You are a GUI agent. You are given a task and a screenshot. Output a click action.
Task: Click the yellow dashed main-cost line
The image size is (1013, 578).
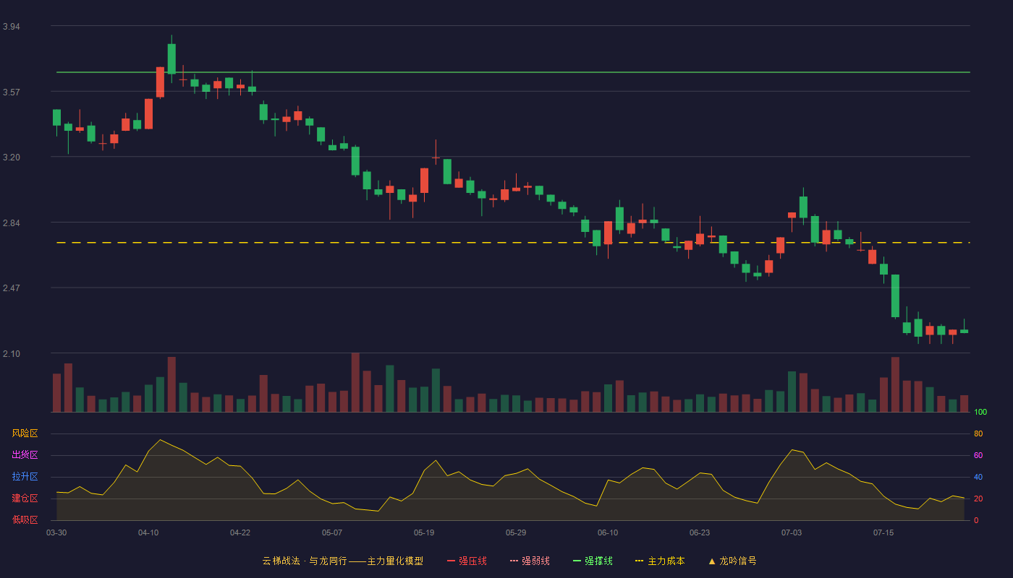pyautogui.click(x=513, y=243)
